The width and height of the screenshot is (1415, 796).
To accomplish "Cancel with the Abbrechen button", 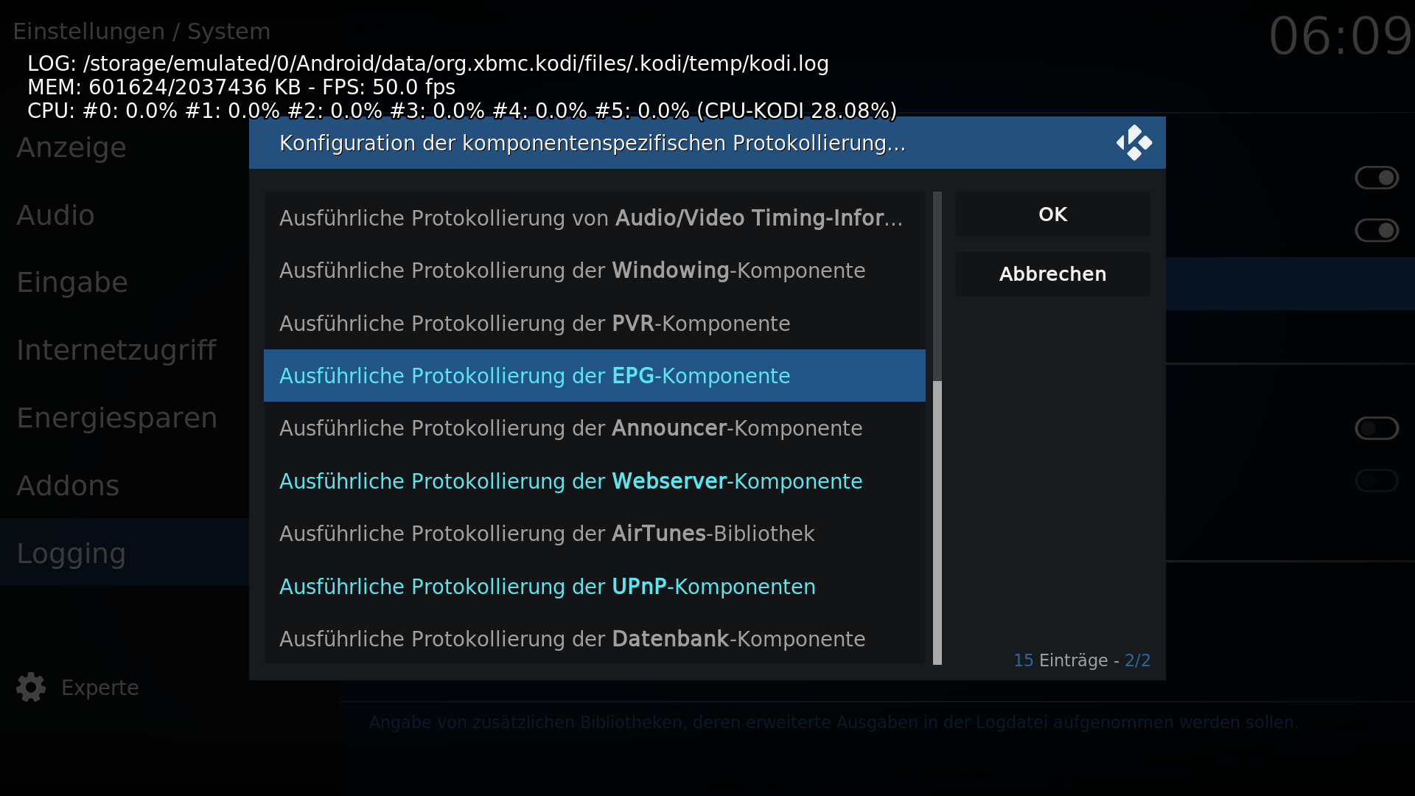I will 1052,274.
